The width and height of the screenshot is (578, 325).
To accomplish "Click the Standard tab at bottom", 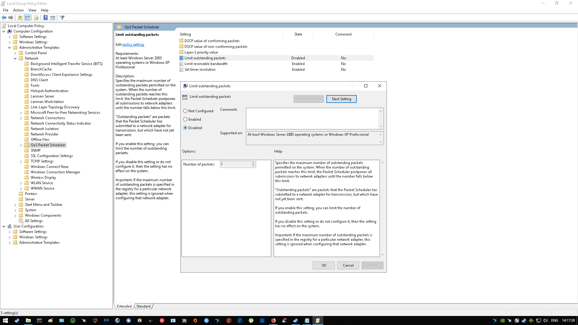I will [143, 306].
